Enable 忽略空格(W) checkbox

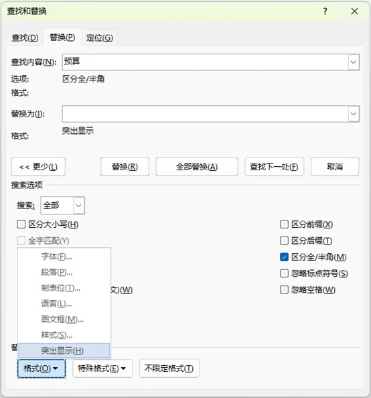[284, 289]
